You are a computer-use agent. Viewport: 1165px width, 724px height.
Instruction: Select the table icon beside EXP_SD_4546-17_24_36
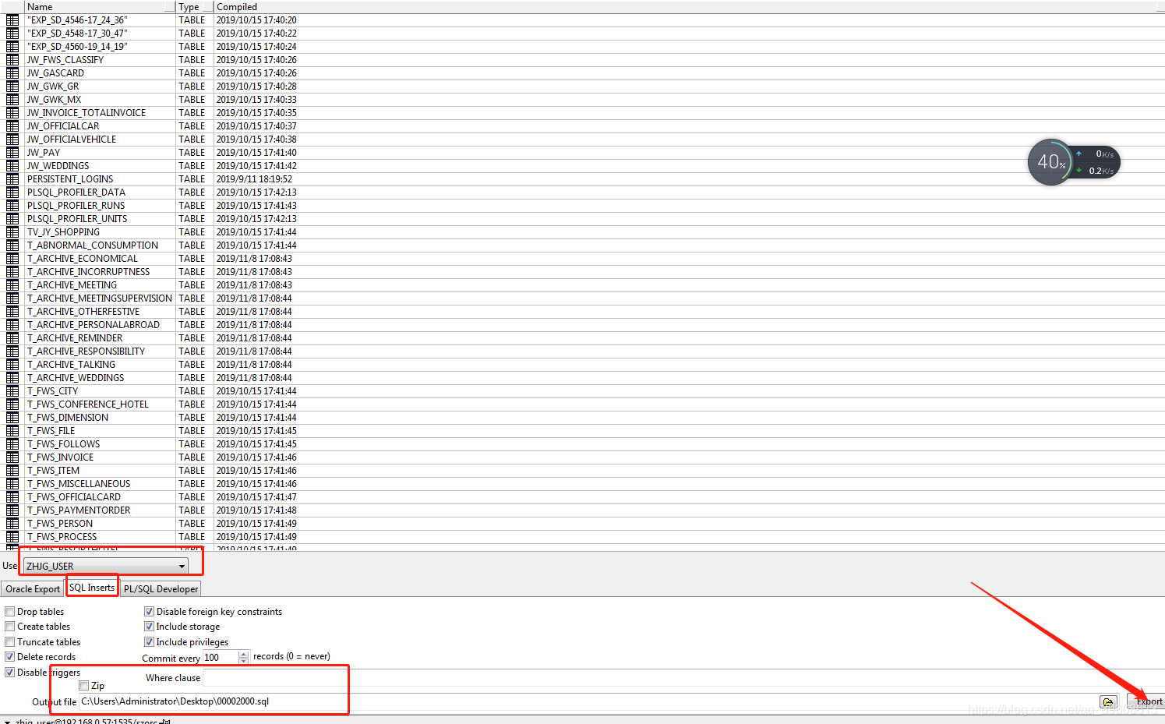click(x=12, y=19)
